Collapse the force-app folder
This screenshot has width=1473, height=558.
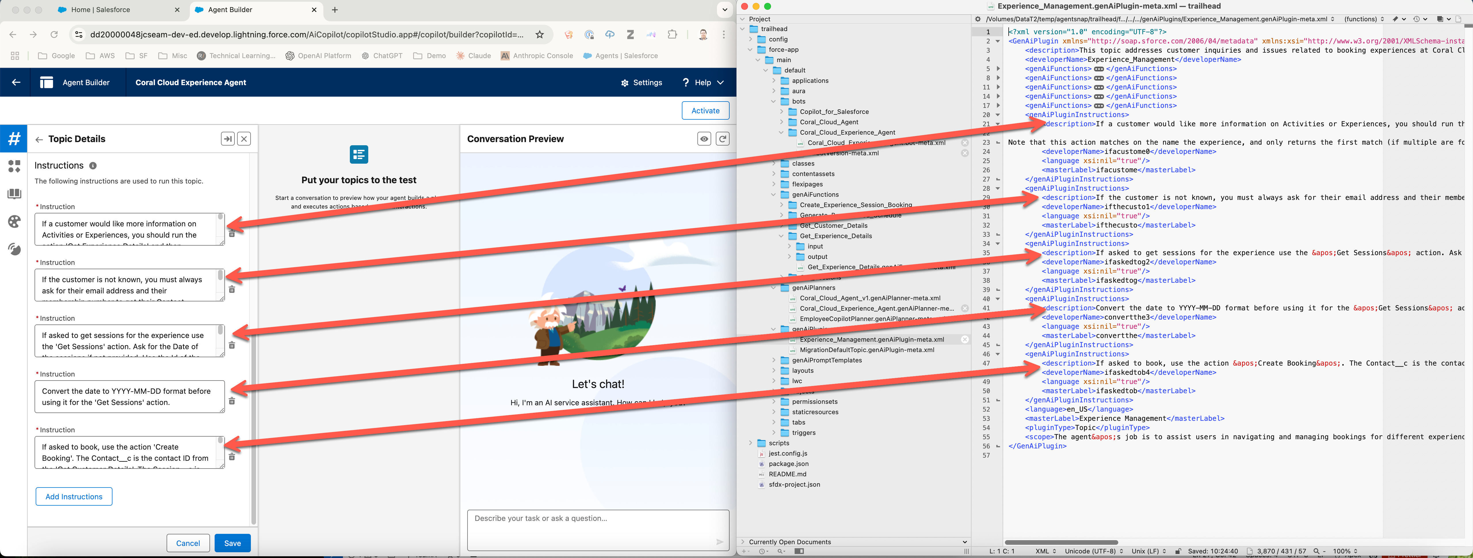point(750,50)
